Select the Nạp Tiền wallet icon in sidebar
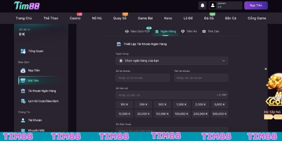 point(23,70)
